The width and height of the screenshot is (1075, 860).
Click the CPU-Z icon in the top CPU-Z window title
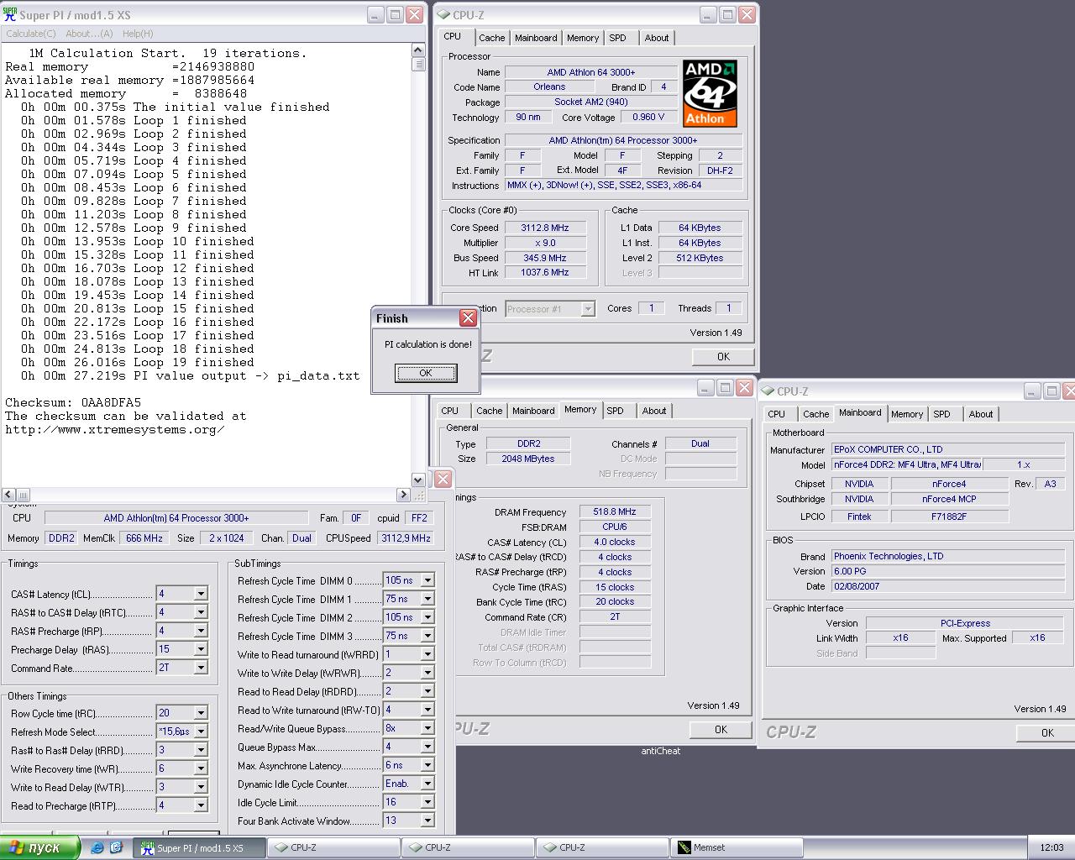443,15
